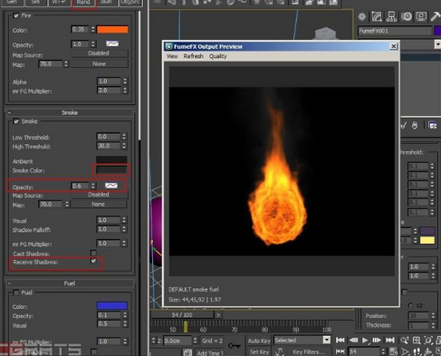This screenshot has height=356, width=441.
Task: Enable Smoke Cast Shadows checkbox
Action: tap(93, 253)
